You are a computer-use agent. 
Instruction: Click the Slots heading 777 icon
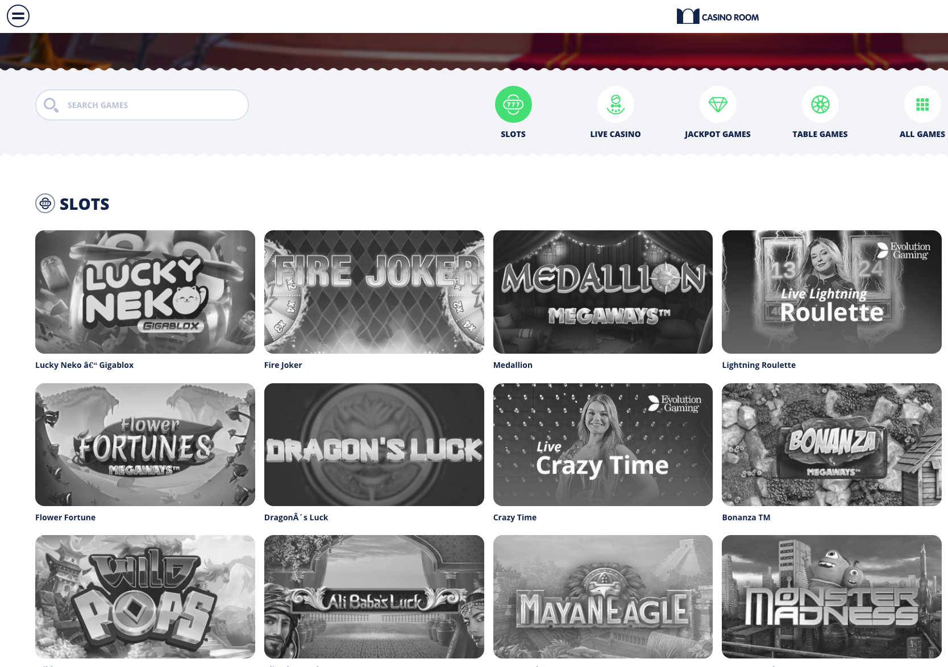point(45,204)
